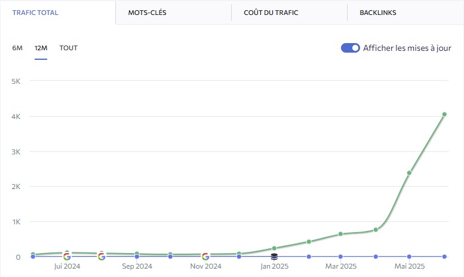Choose the 12M time range
Viewport: 464px width, 277px height.
(x=41, y=48)
